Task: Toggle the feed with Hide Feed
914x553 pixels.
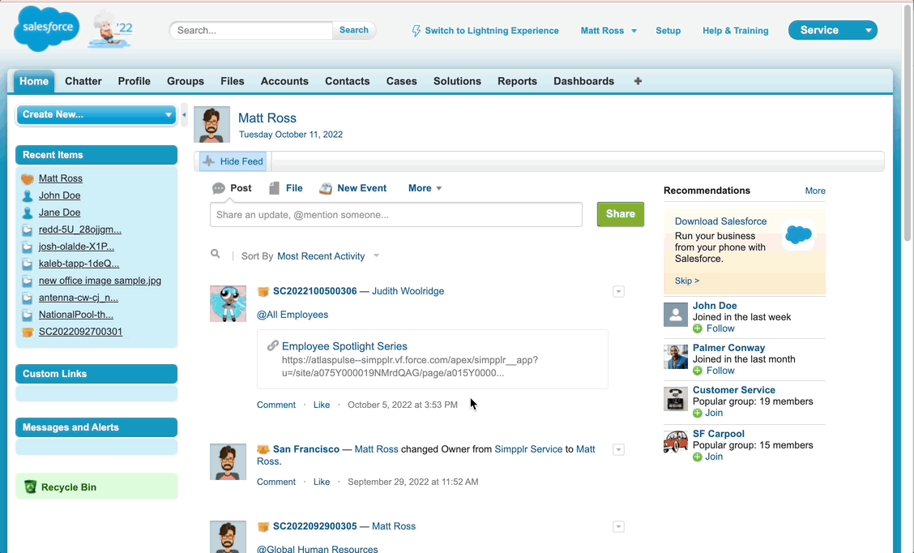Action: tap(233, 161)
